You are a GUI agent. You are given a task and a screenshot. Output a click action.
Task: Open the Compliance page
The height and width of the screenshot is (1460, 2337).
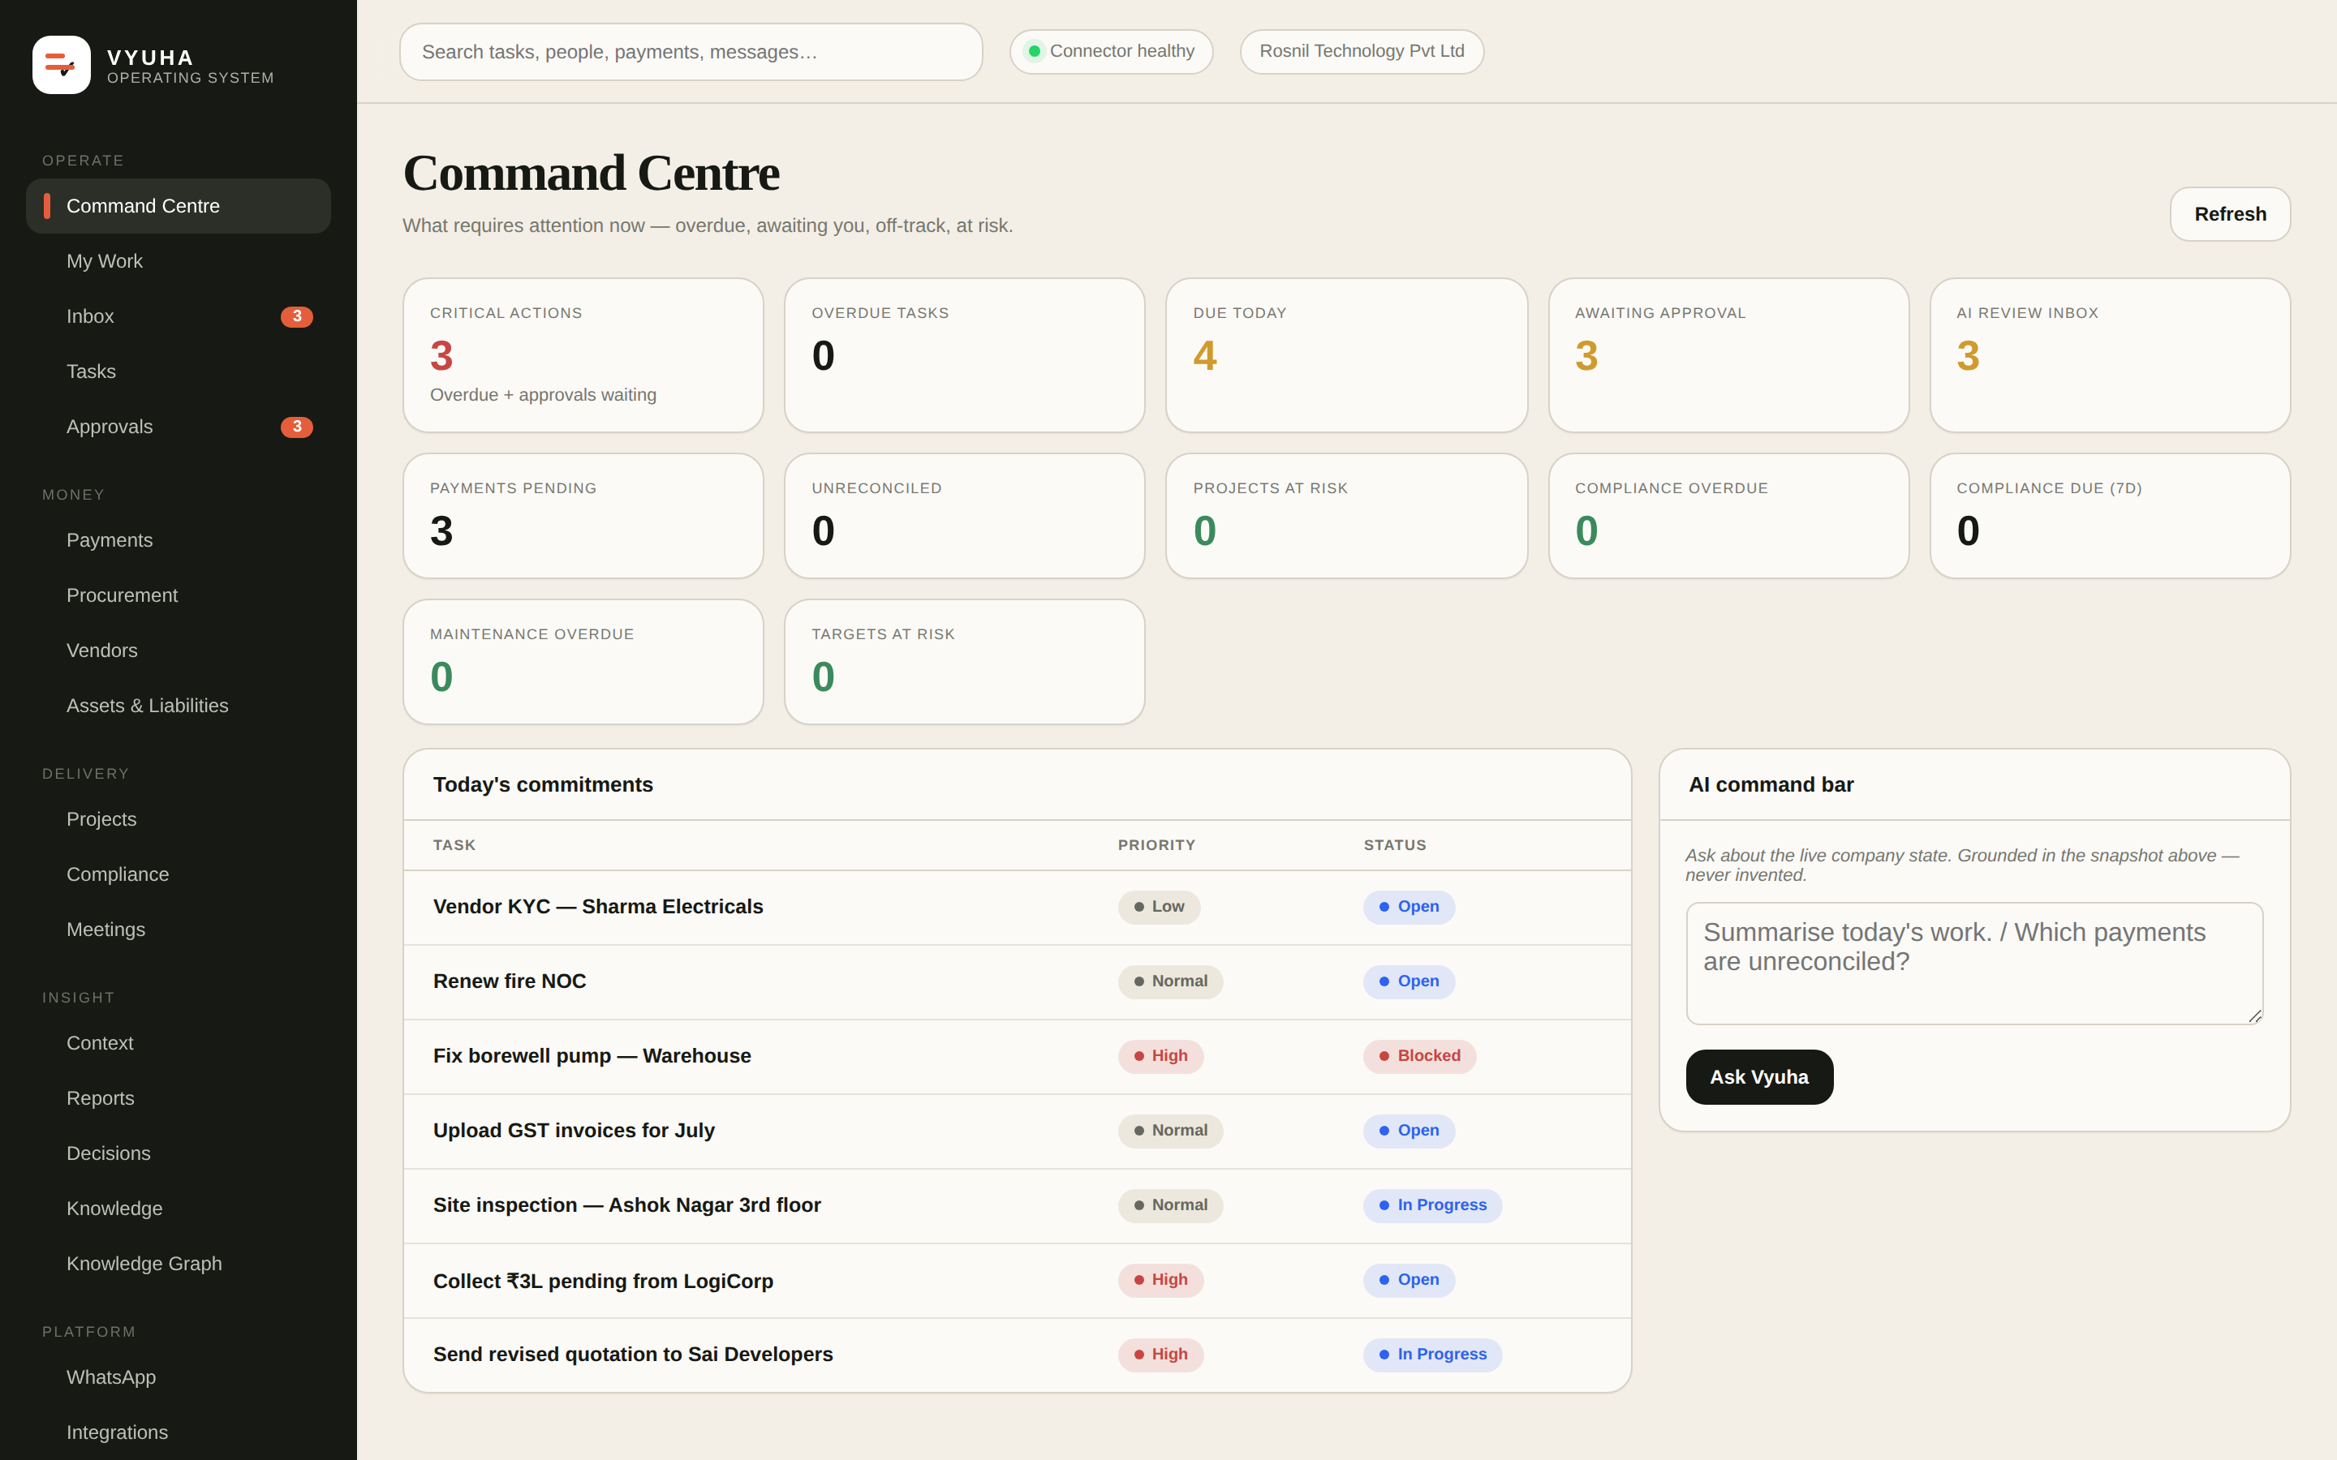click(x=179, y=875)
